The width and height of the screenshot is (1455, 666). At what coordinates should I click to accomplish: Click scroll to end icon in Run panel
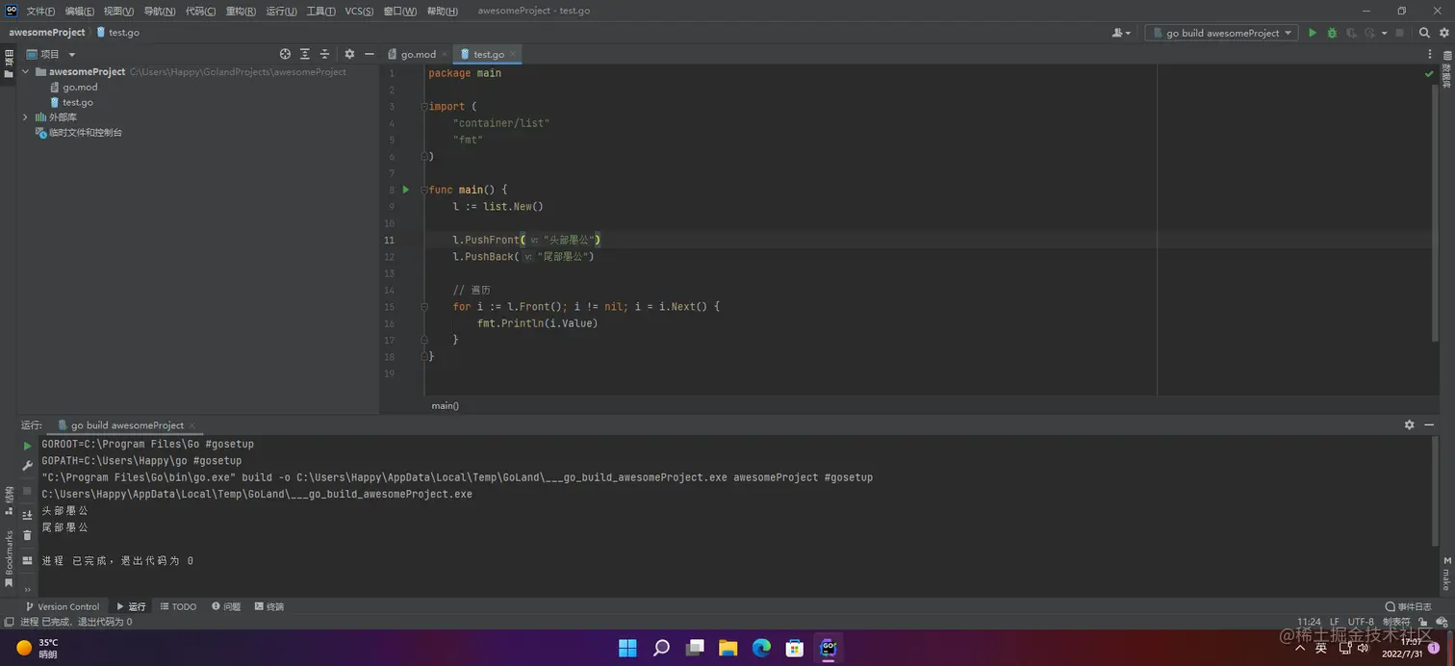tap(27, 515)
